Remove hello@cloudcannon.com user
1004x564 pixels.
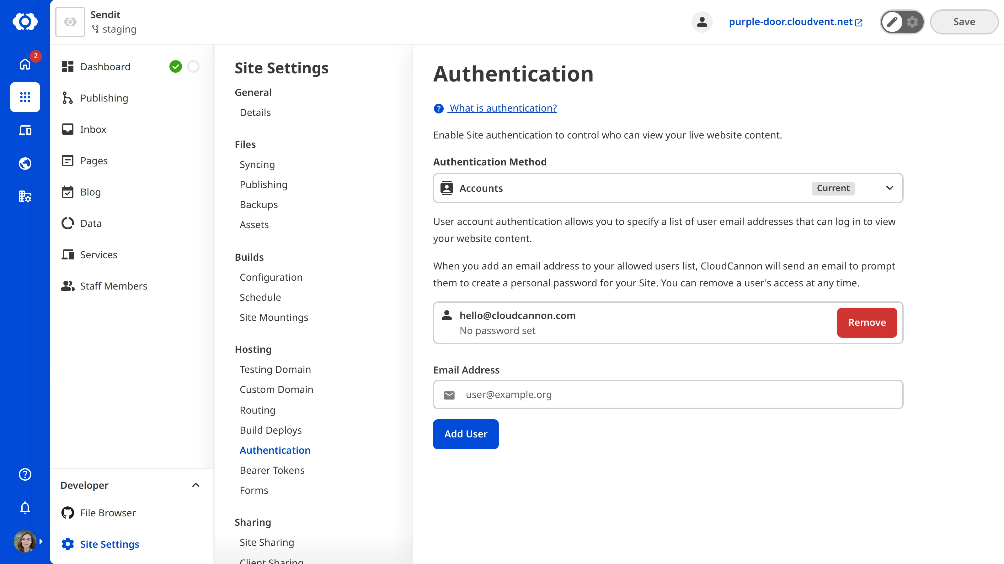(867, 323)
